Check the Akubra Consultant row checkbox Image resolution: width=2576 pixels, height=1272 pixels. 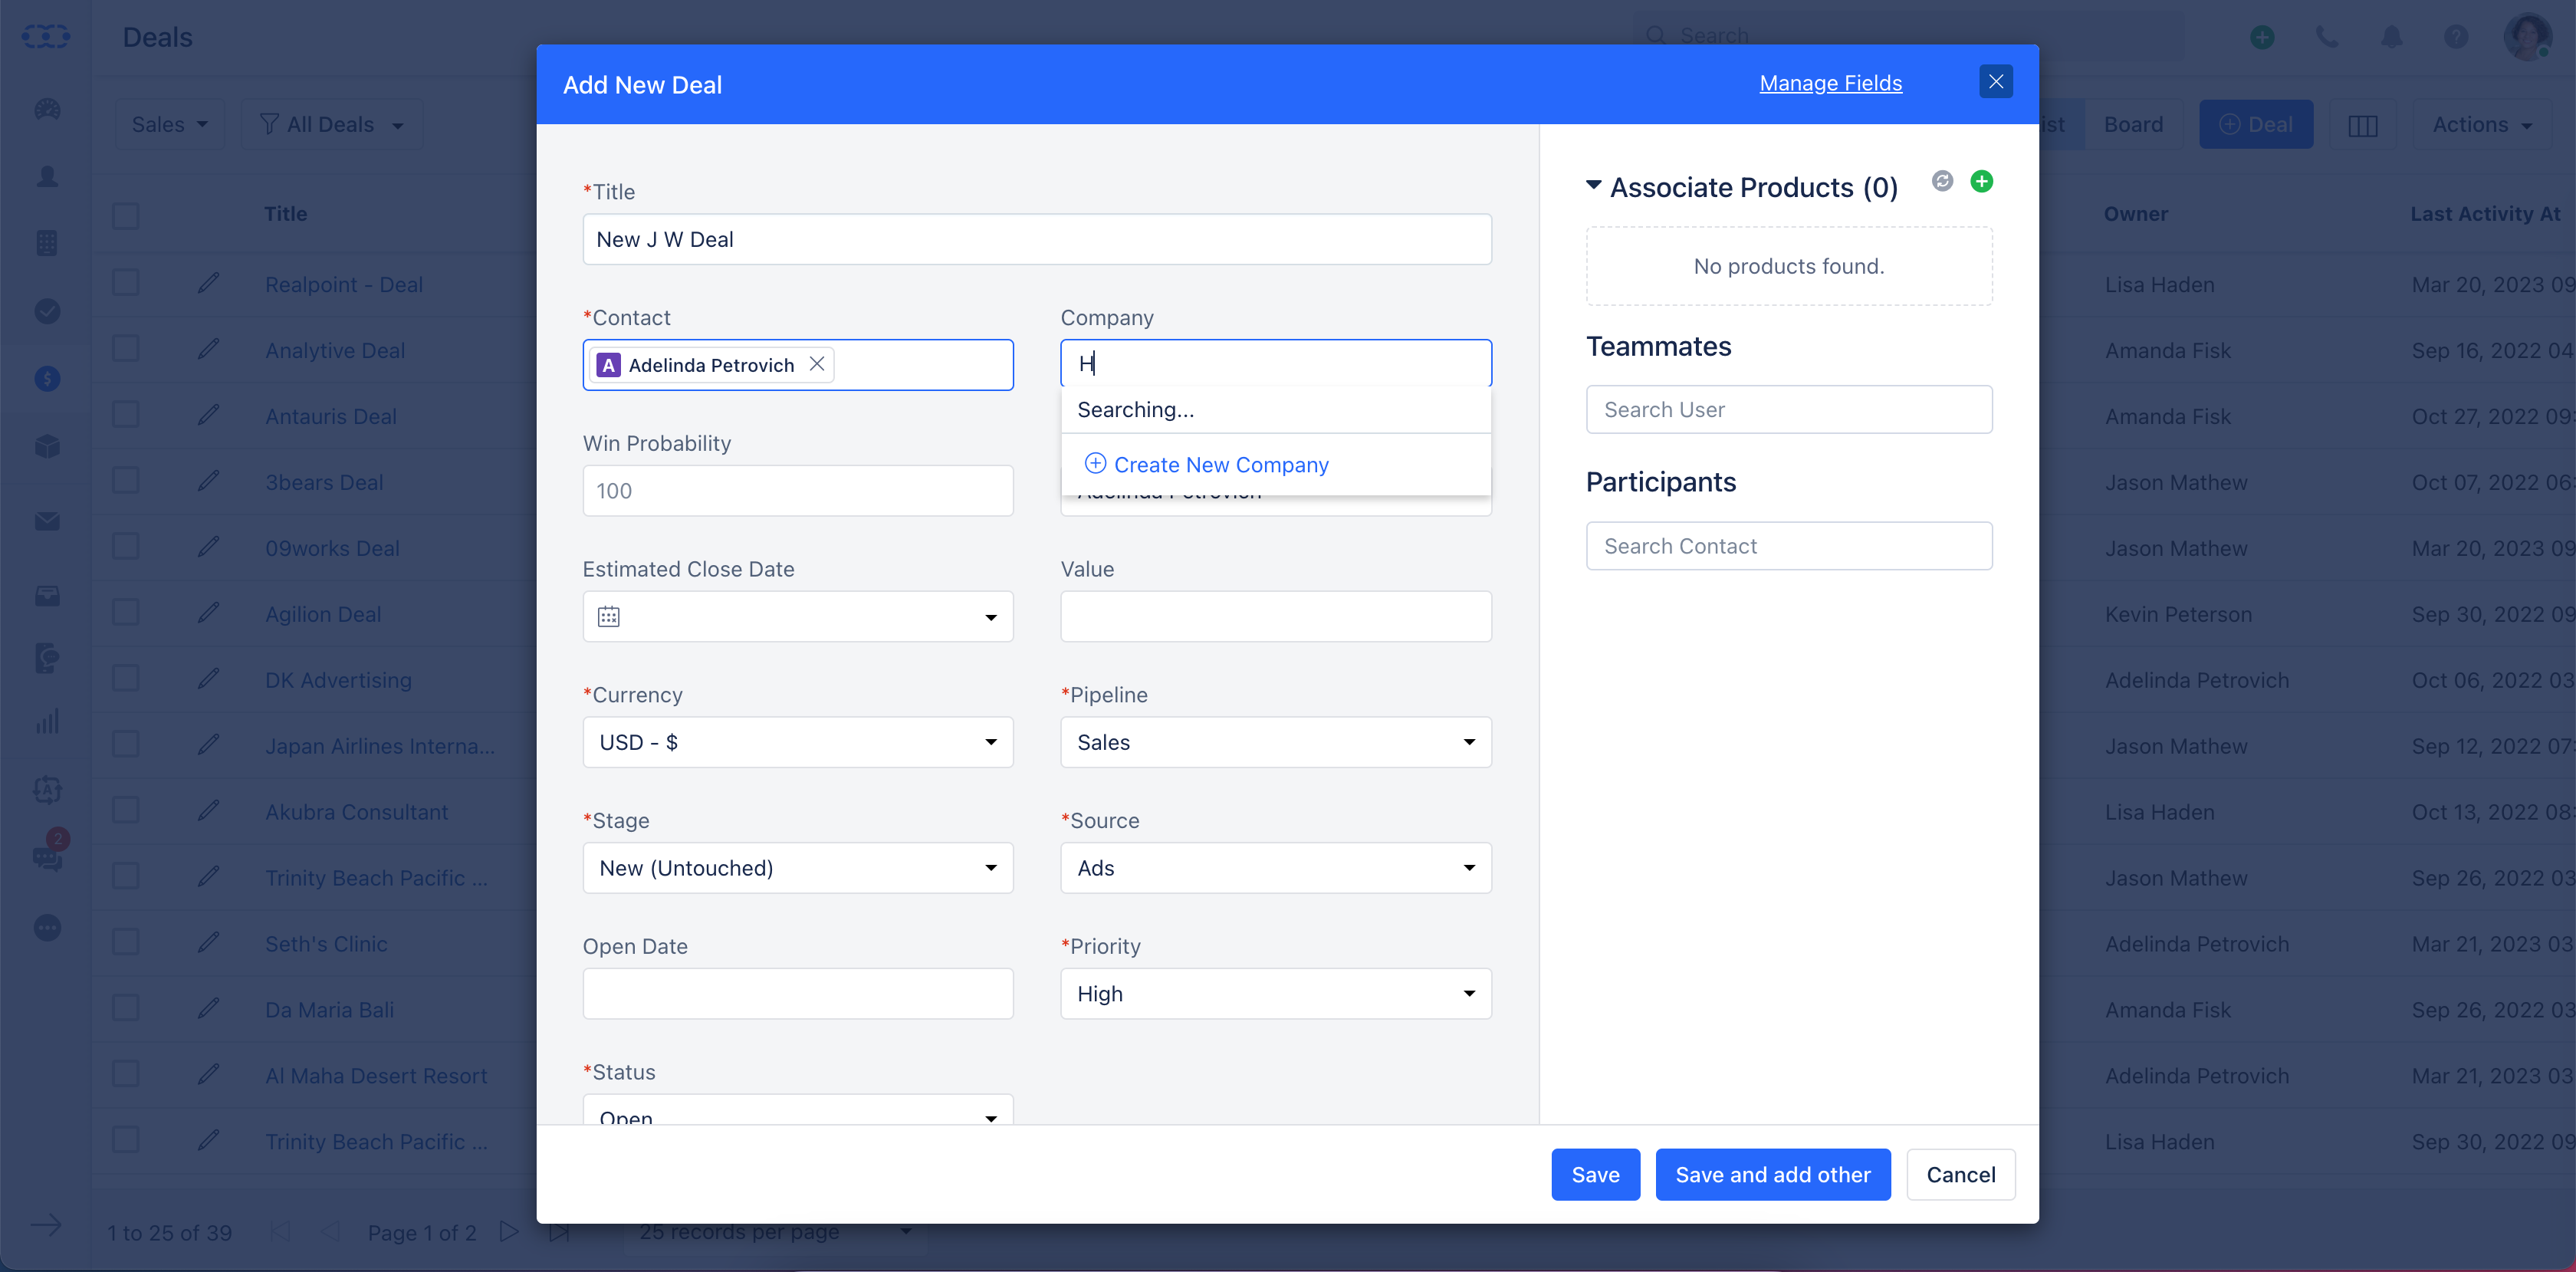coord(126,811)
